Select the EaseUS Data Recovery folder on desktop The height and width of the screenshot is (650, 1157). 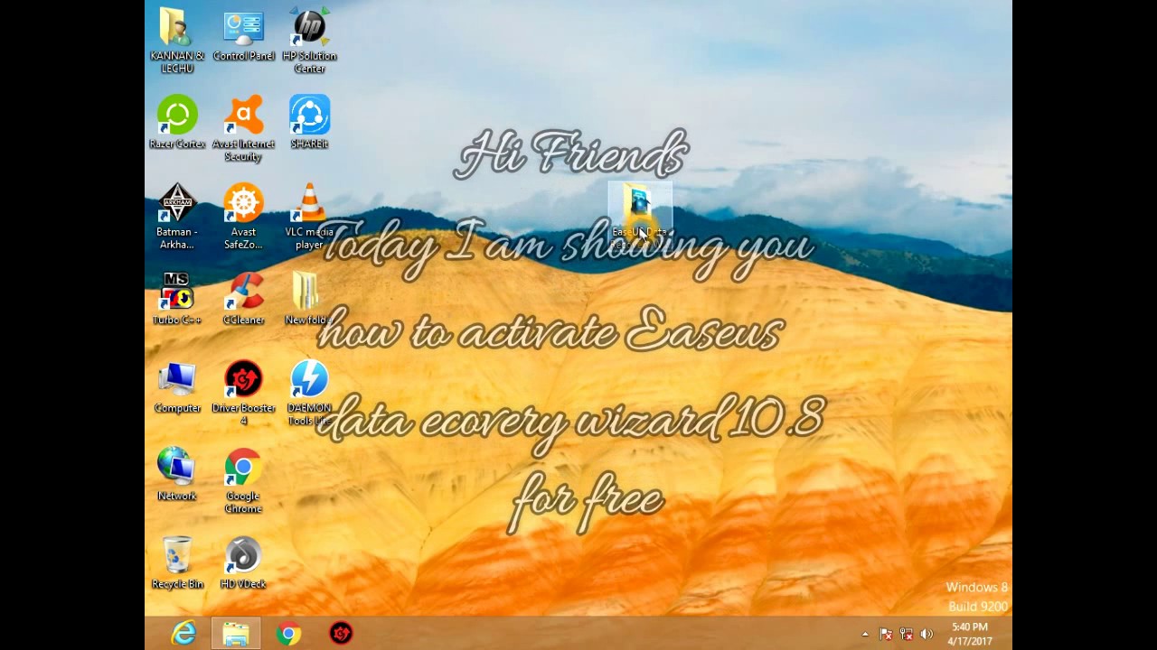click(x=640, y=217)
